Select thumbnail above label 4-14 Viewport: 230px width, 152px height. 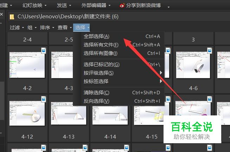click(x=110, y=115)
